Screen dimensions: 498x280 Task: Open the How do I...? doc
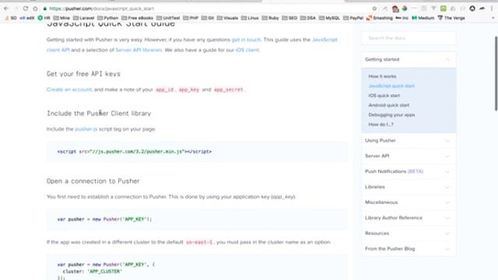click(381, 124)
